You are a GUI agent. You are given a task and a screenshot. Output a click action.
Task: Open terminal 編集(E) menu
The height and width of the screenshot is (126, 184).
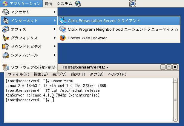coord(41,74)
